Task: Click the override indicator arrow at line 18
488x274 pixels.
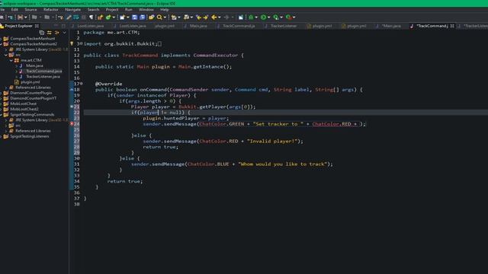Action: click(x=72, y=90)
